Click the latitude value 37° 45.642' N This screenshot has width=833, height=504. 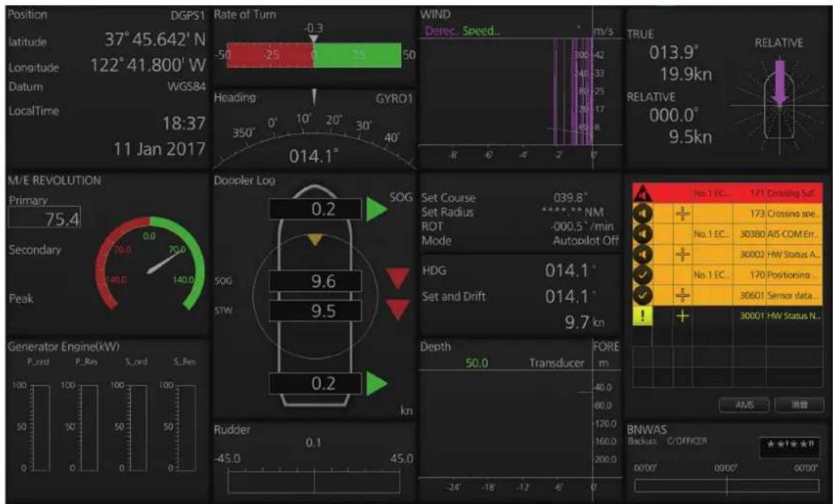click(x=155, y=40)
